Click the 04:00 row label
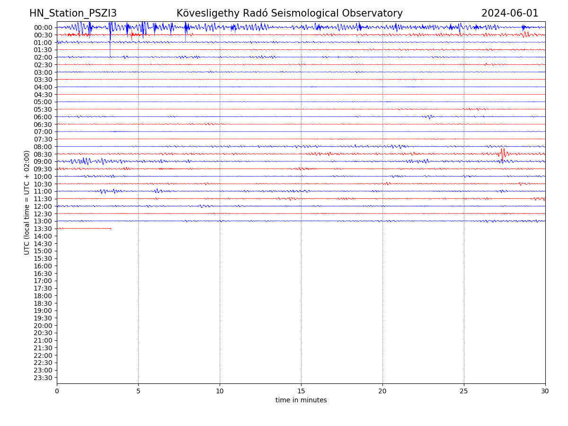Screen dimensions: 568x426 tap(43, 87)
